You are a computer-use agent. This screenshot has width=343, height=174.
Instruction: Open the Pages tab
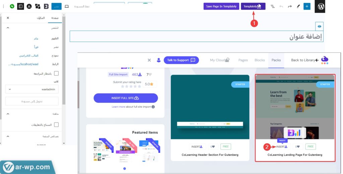(243, 60)
